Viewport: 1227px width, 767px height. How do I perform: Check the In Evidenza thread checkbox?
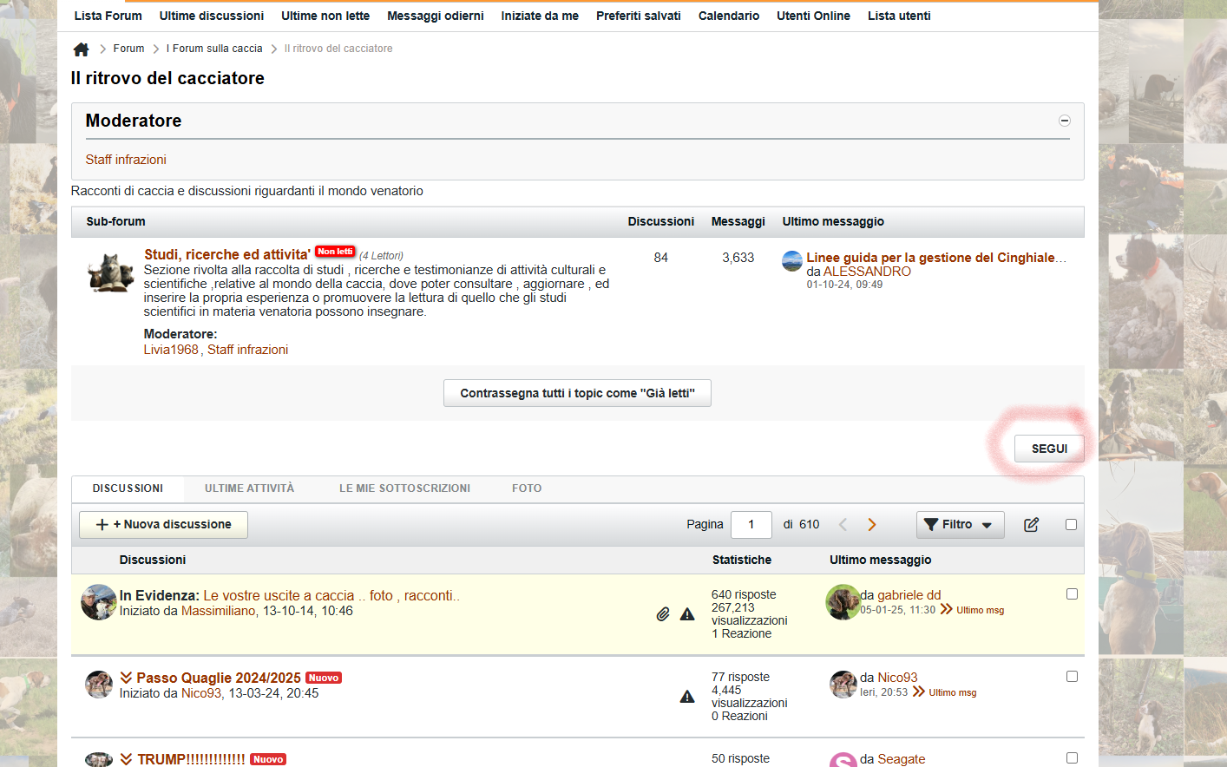[x=1072, y=594]
